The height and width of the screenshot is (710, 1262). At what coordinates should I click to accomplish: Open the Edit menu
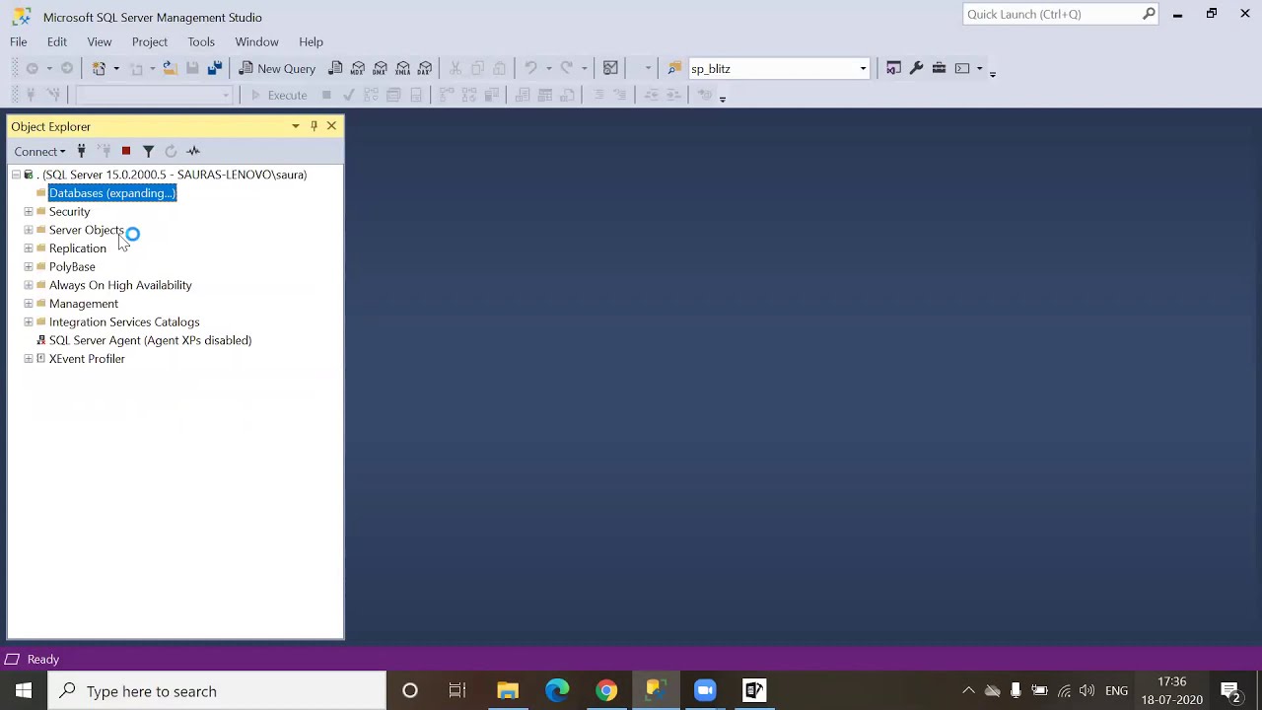(x=57, y=41)
